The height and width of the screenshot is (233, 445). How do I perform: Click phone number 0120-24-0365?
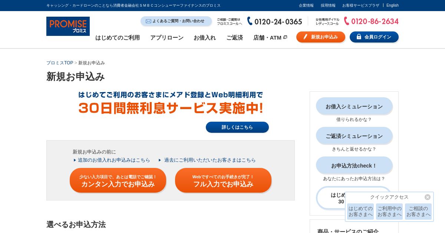click(x=278, y=21)
